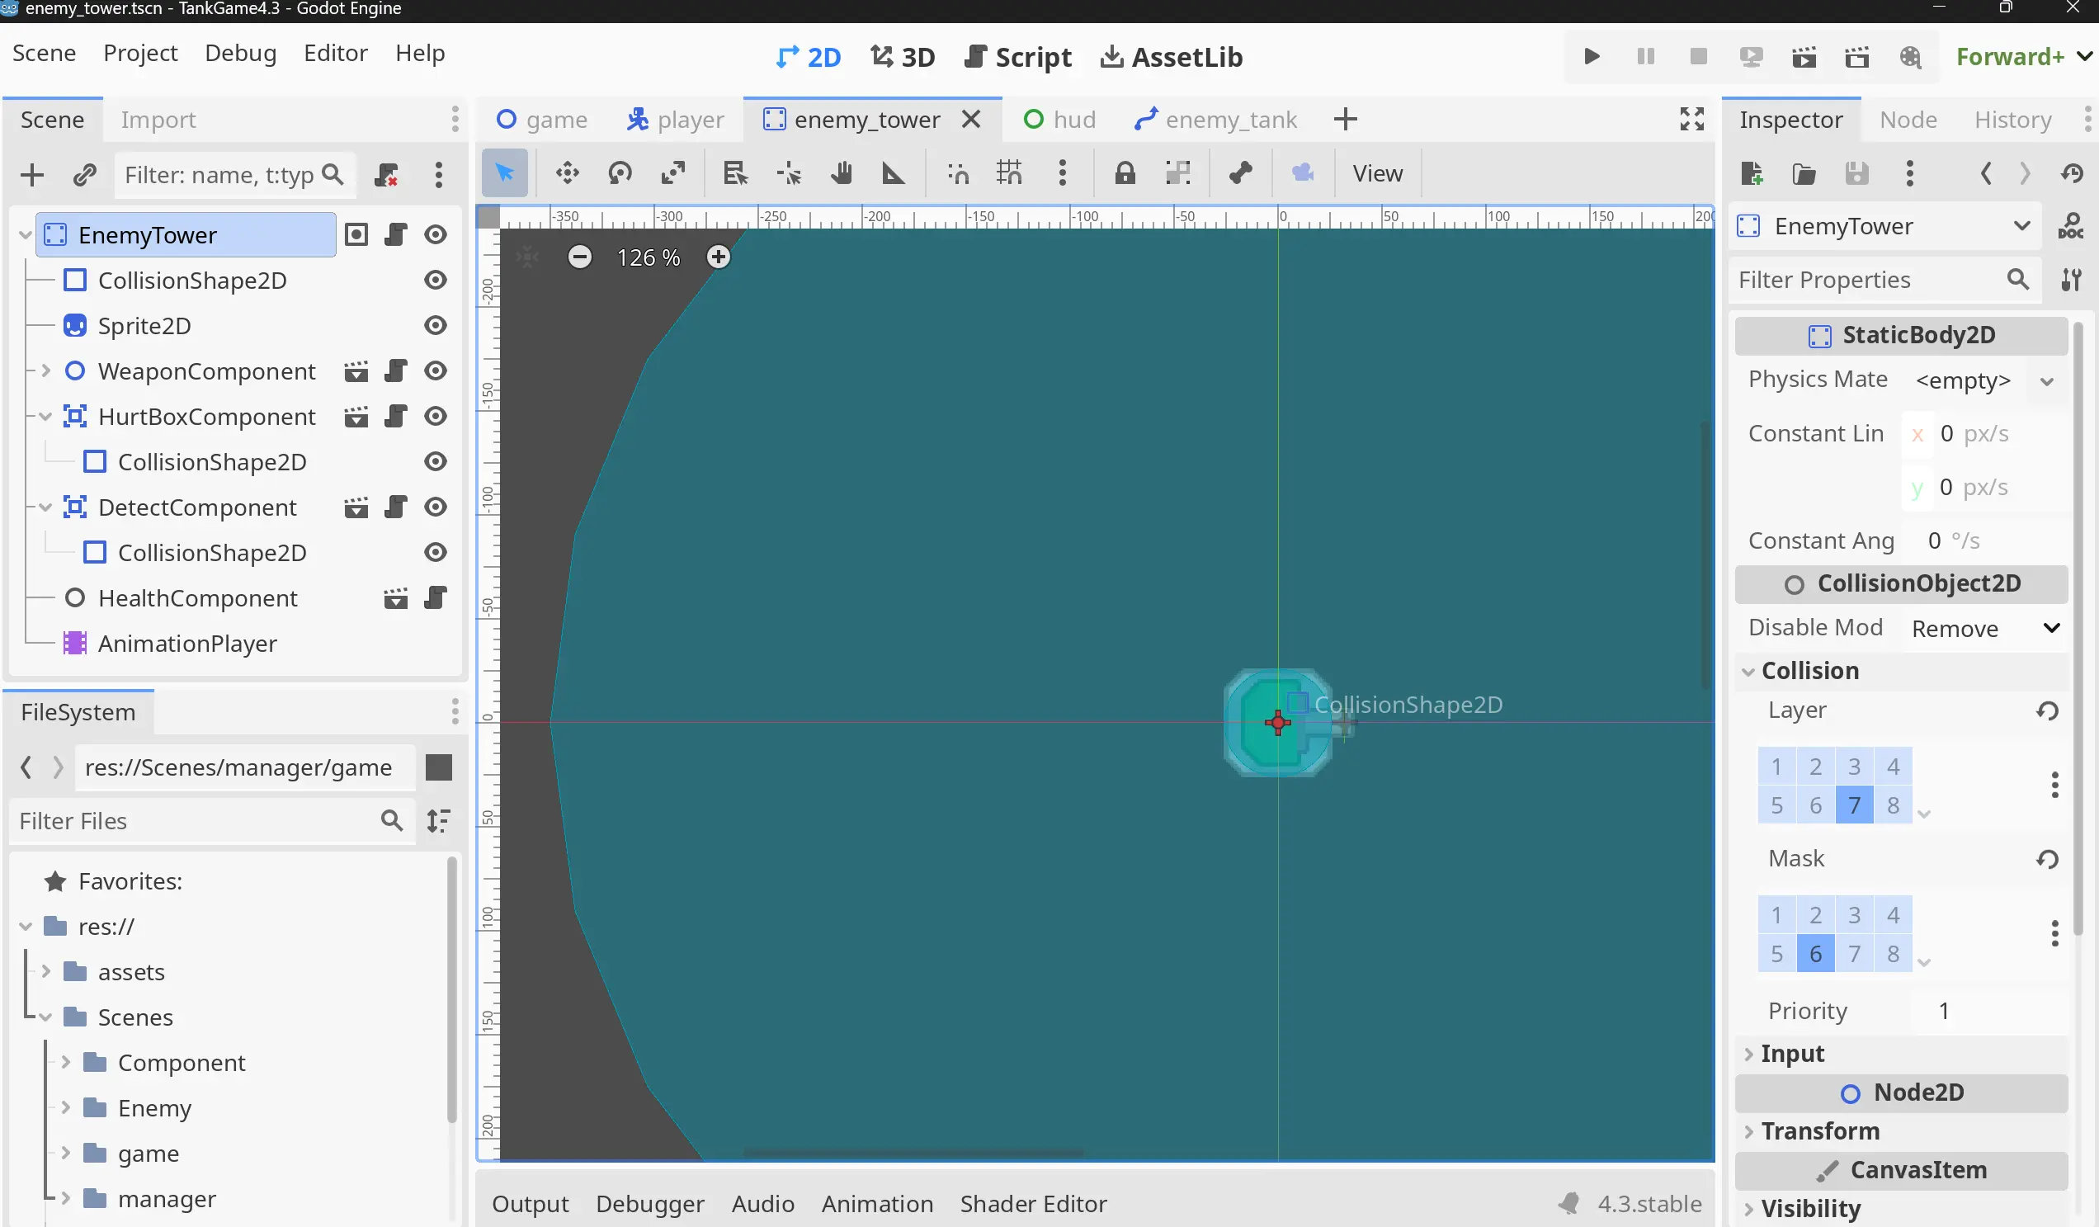Click the Pause running project button
Image resolution: width=2099 pixels, height=1227 pixels.
coord(1645,57)
